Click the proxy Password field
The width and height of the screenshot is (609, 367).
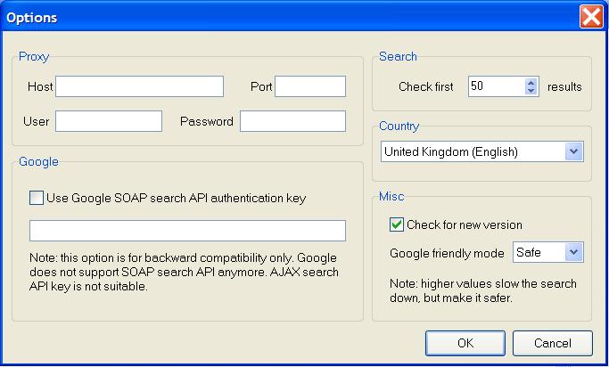click(292, 121)
